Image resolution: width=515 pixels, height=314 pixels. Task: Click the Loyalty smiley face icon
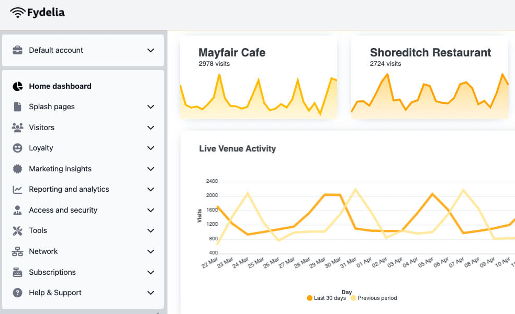[18, 148]
